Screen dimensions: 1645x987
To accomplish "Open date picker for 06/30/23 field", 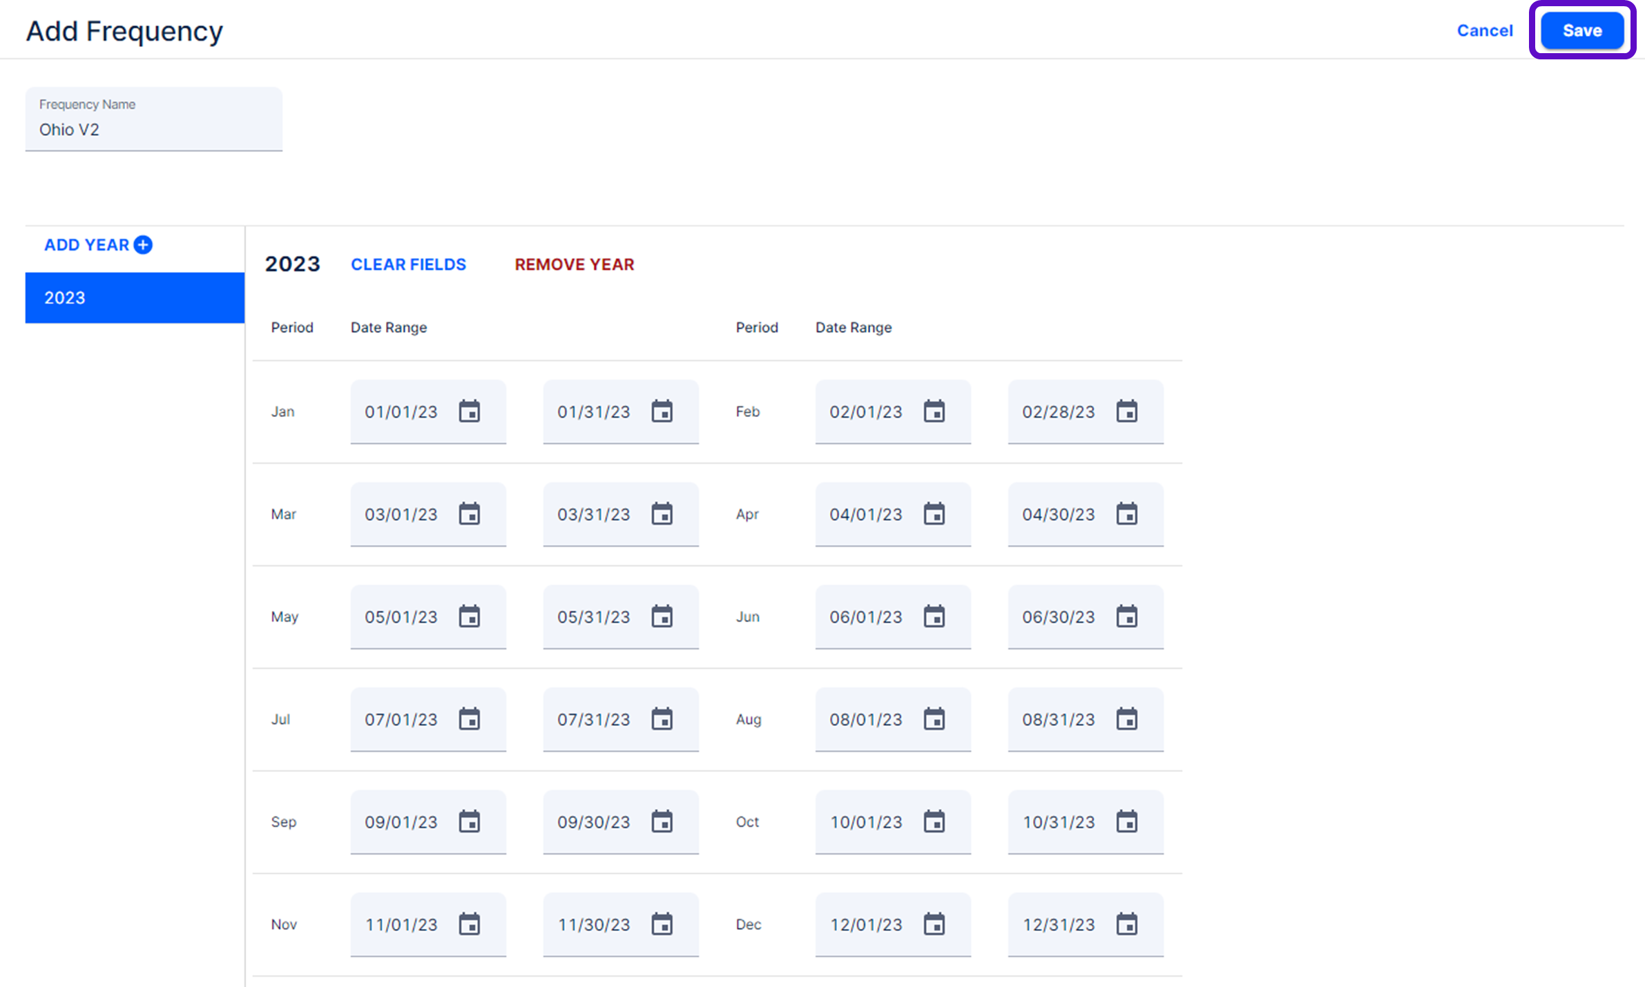I will click(x=1127, y=616).
